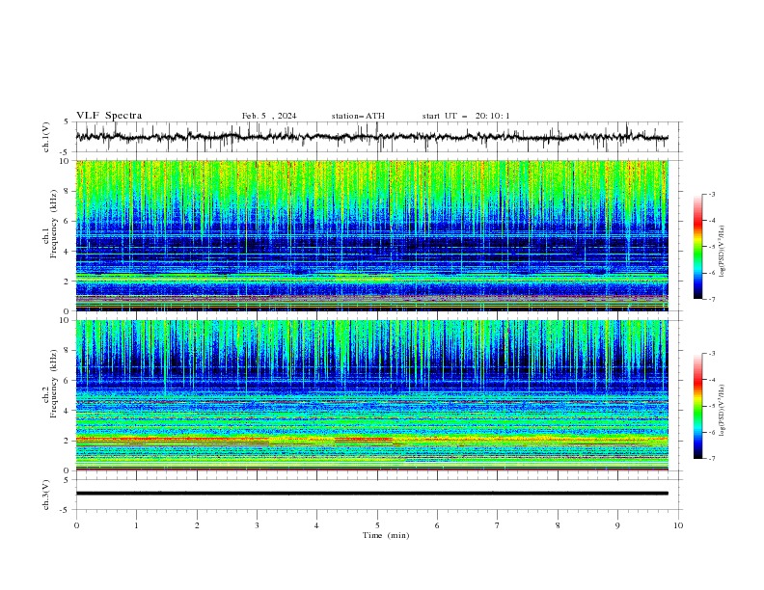Click the "10" kHz tick on the ch.2 frequency axis
This screenshot has width=764, height=590.
[x=66, y=320]
